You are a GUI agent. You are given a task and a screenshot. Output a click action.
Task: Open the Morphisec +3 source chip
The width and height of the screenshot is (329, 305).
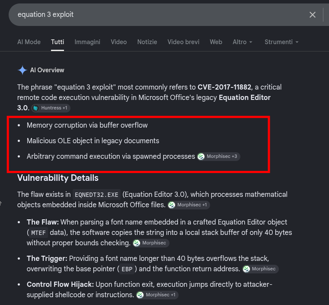(219, 156)
